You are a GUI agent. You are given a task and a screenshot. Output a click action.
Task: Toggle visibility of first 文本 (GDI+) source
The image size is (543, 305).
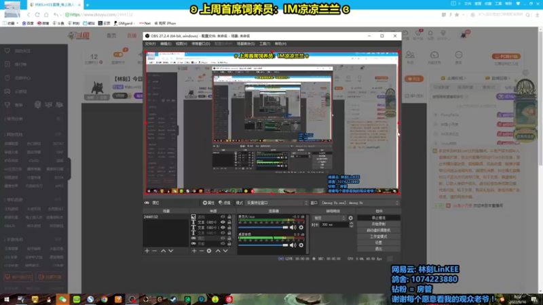[x=223, y=222]
